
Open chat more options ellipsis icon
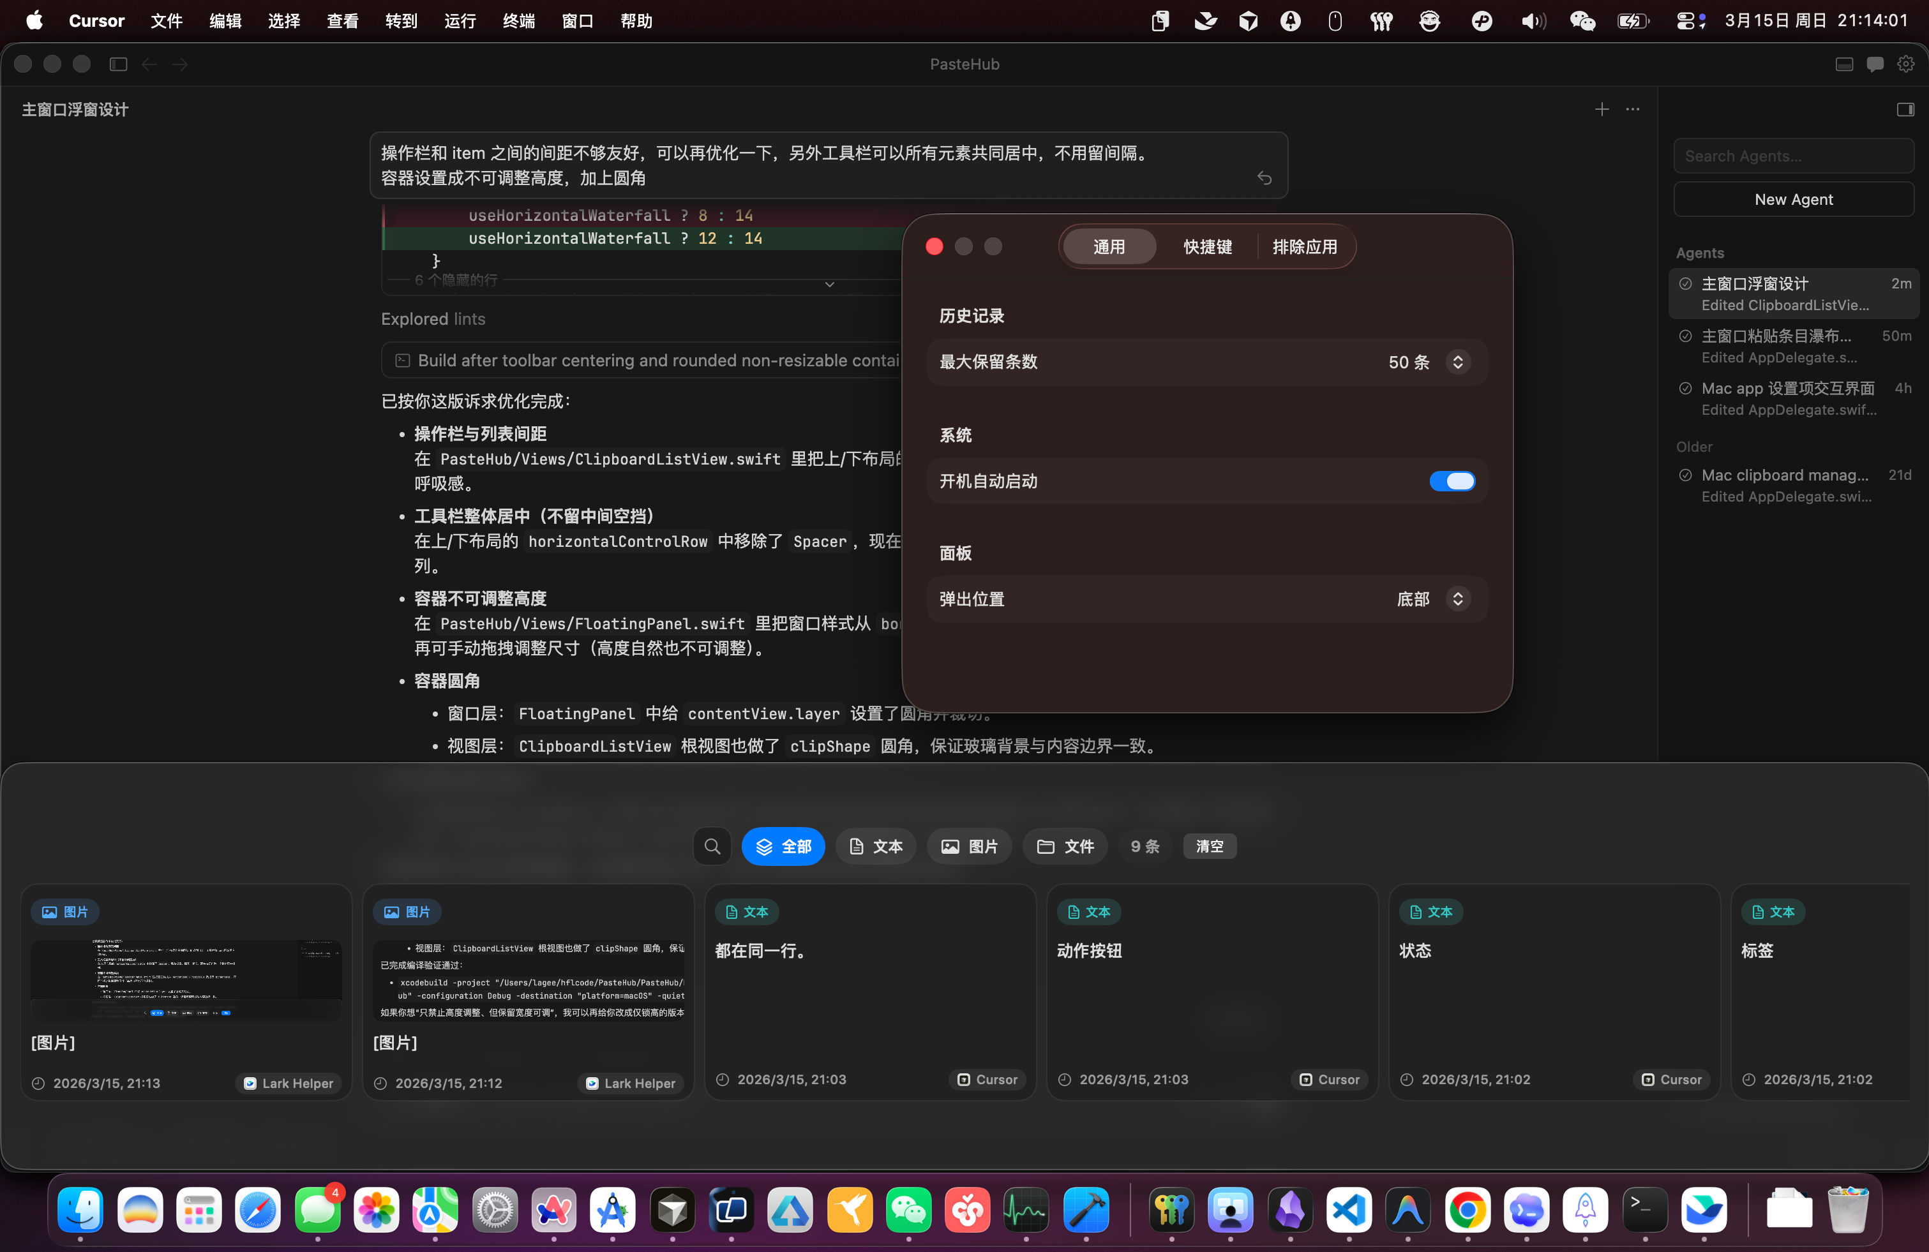[1632, 108]
